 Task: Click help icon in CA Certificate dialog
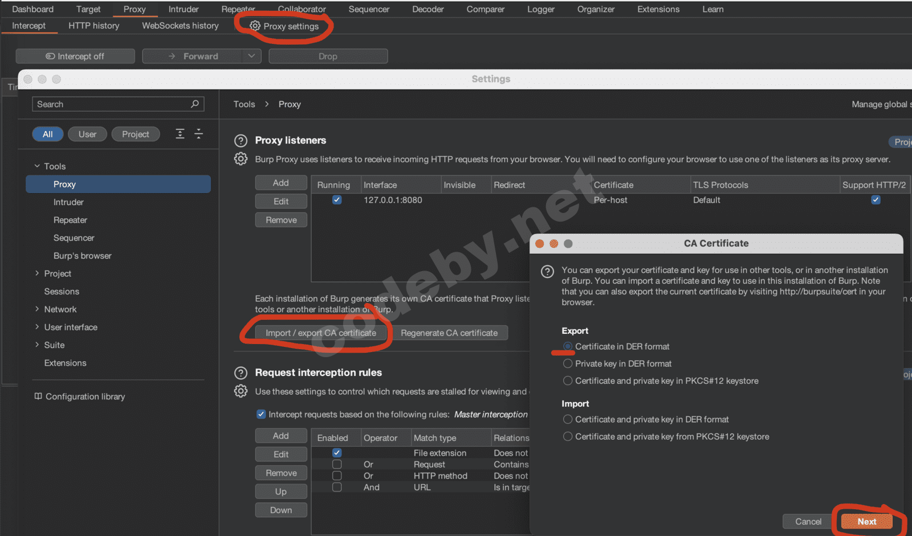547,272
